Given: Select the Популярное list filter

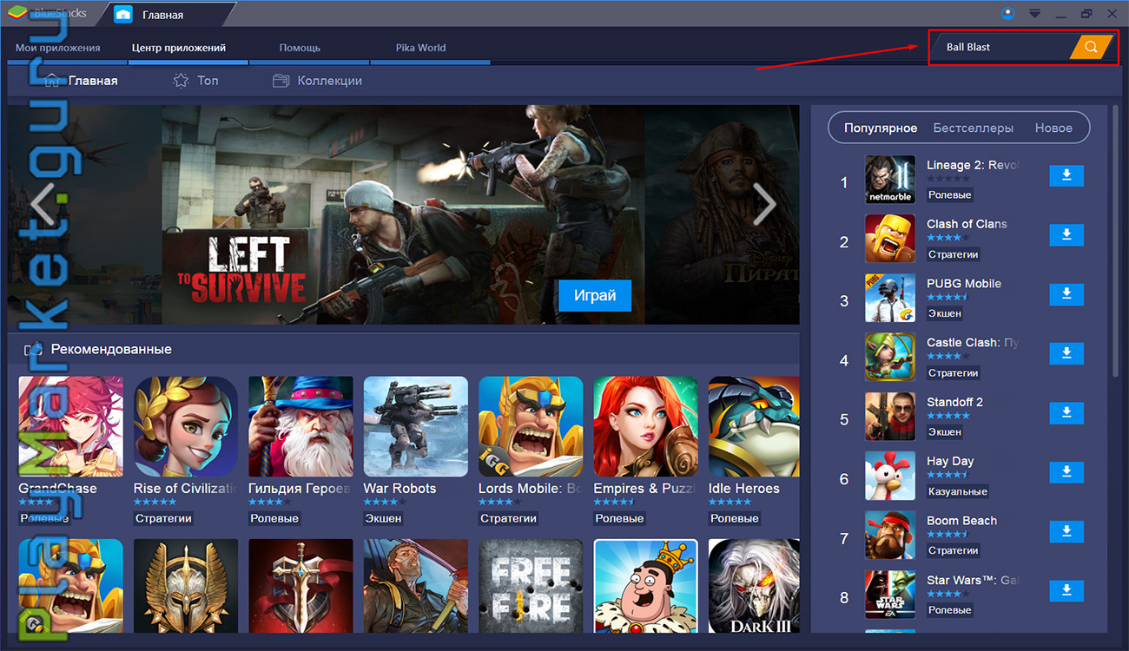Looking at the screenshot, I should (881, 128).
